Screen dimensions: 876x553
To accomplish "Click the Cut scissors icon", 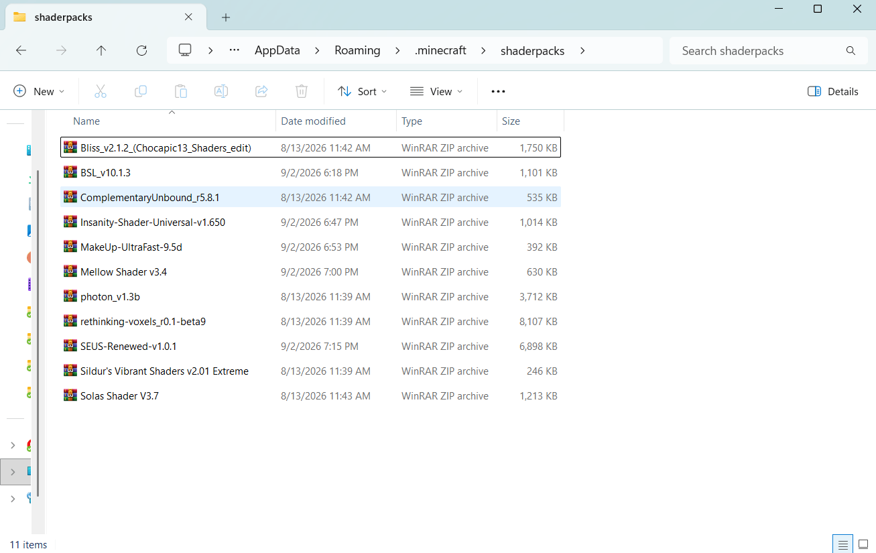I will pos(101,91).
